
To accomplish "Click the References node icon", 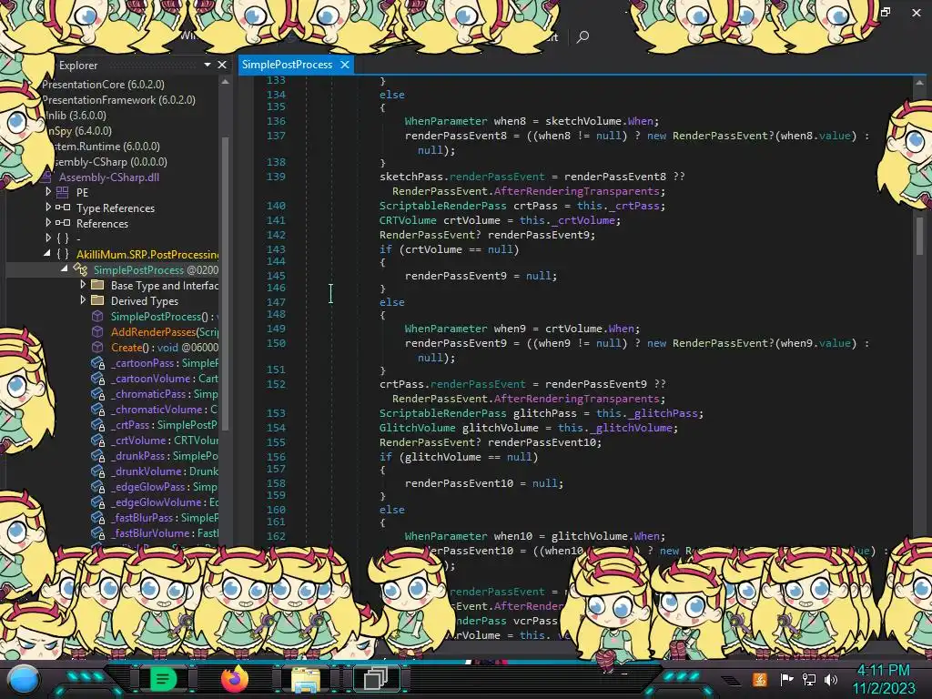I will [x=63, y=223].
